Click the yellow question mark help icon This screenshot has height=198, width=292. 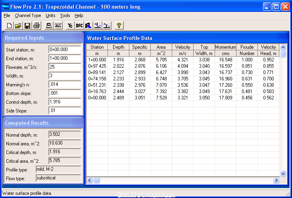pos(119,26)
